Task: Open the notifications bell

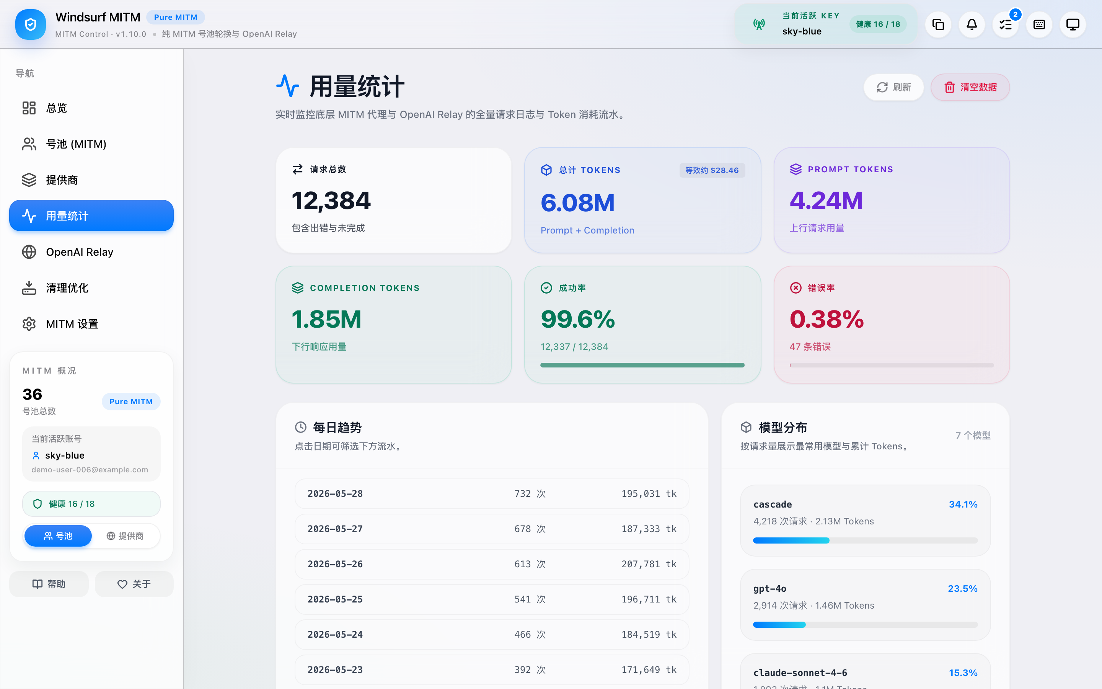Action: pyautogui.click(x=972, y=24)
